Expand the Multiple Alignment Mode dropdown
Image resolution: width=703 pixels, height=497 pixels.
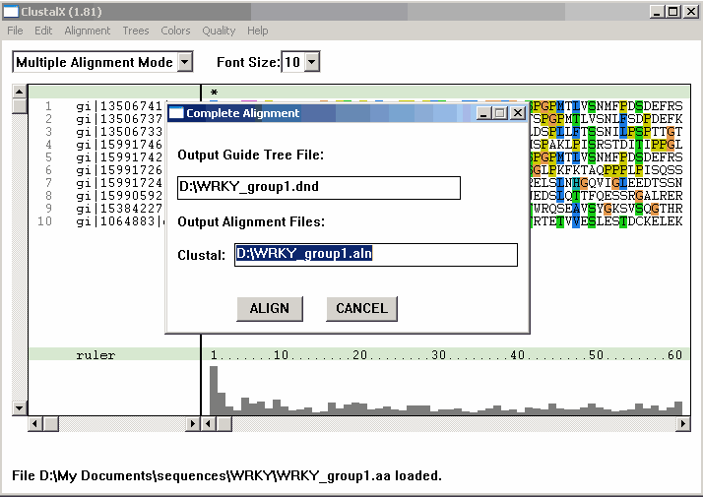pos(185,62)
